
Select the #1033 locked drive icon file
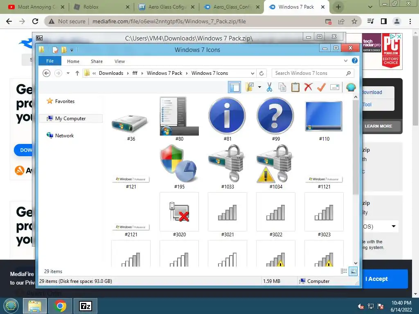tap(228, 167)
